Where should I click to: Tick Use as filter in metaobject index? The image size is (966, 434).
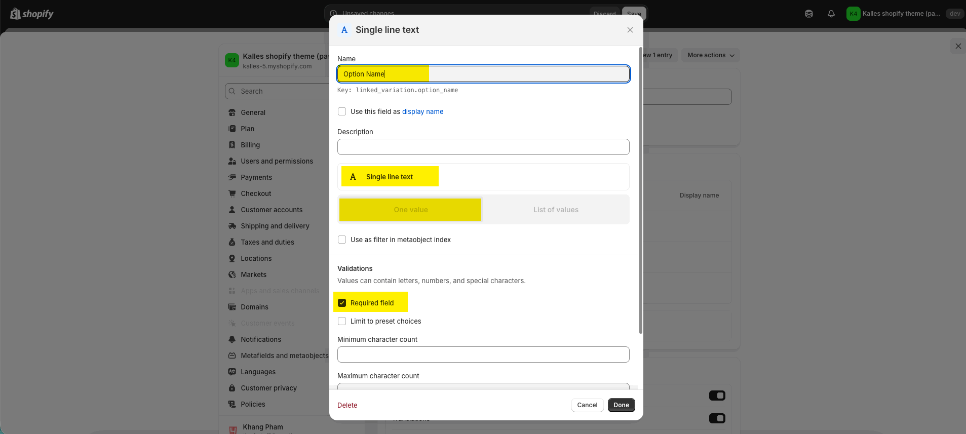[342, 240]
